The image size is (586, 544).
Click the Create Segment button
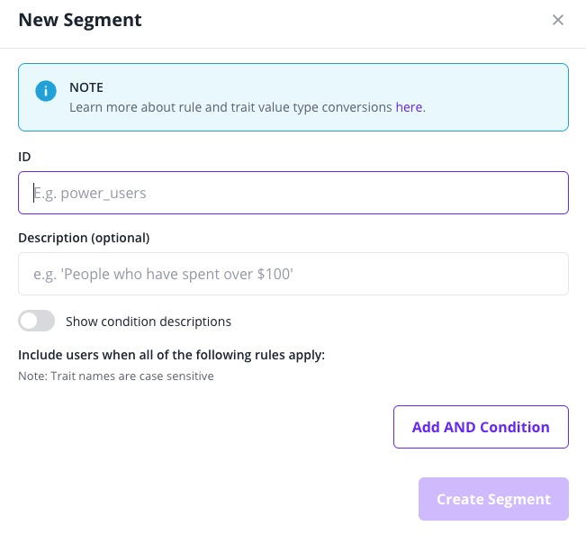click(493, 499)
